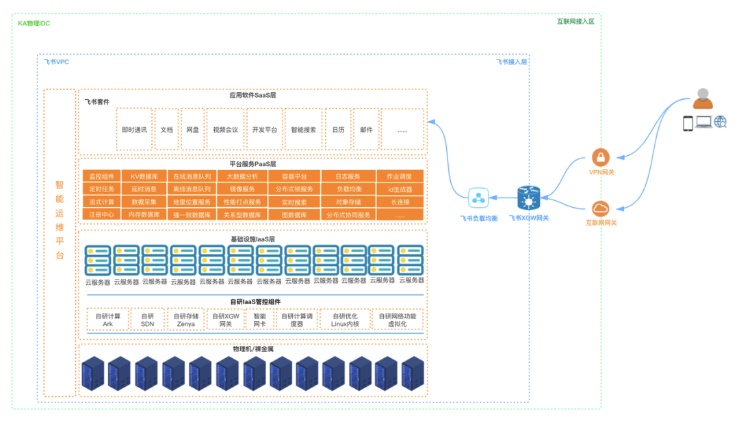Select the 图数据库 cell
The height and width of the screenshot is (421, 739).
[x=294, y=215]
